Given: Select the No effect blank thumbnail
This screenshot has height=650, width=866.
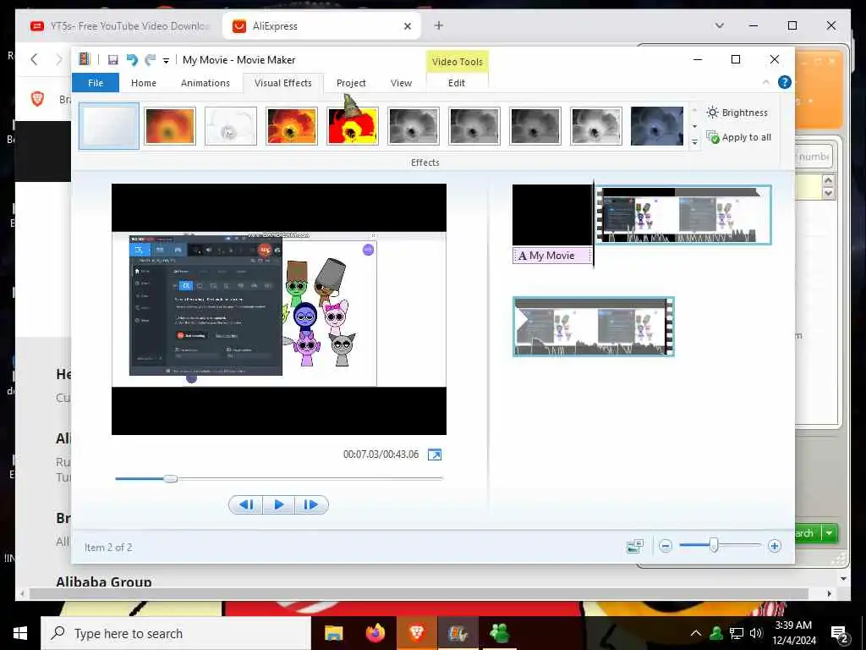Looking at the screenshot, I should (109, 126).
